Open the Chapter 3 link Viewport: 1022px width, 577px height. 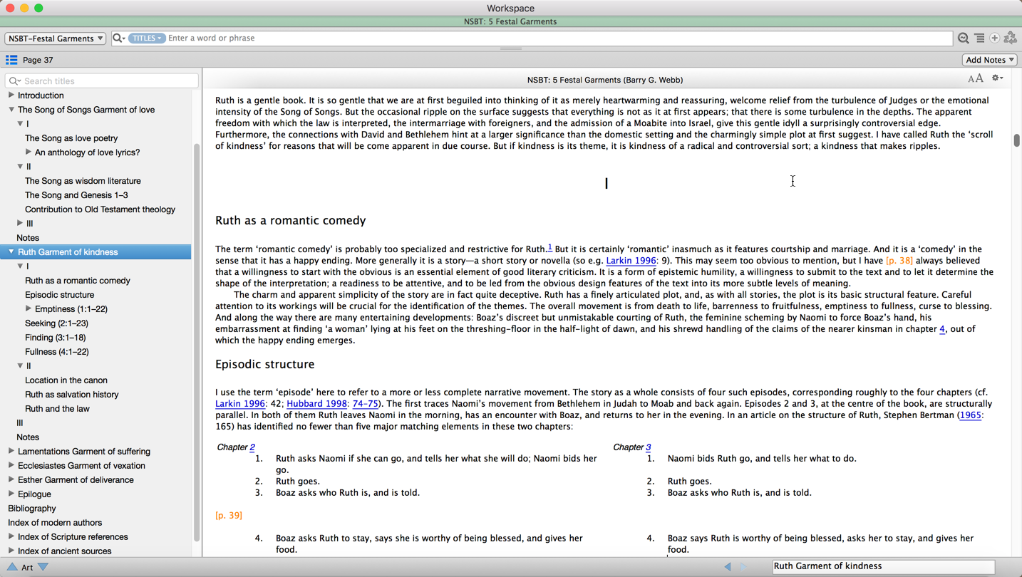pyautogui.click(x=648, y=447)
